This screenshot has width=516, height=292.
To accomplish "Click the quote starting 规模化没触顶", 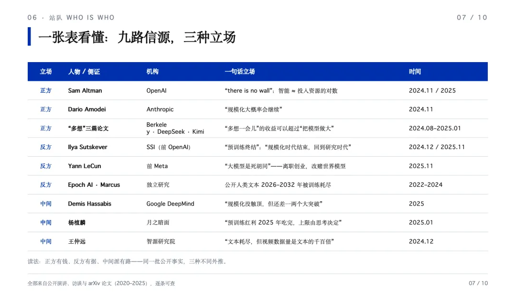I will click(x=273, y=204).
